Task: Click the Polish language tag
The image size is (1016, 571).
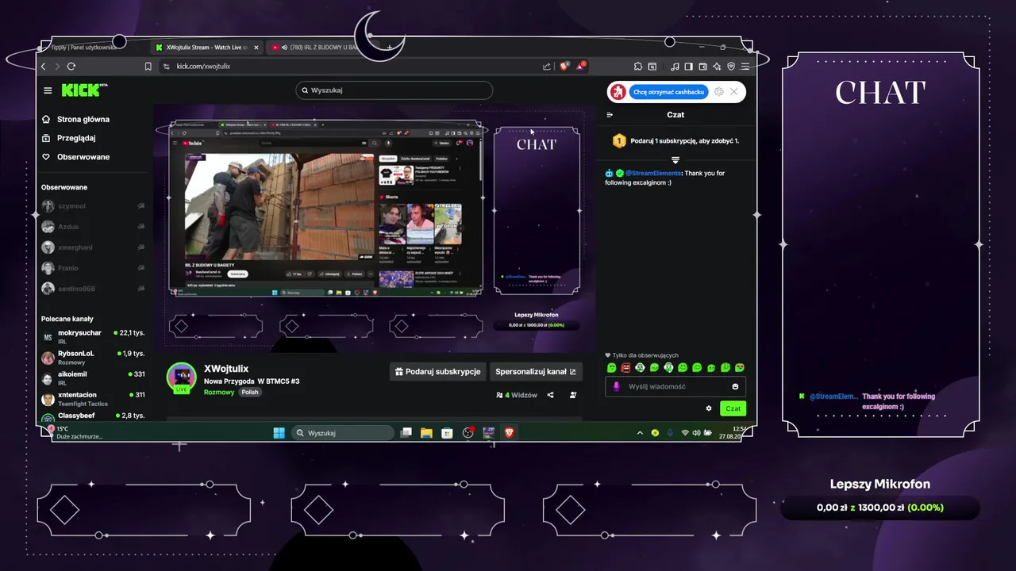Action: pyautogui.click(x=250, y=392)
